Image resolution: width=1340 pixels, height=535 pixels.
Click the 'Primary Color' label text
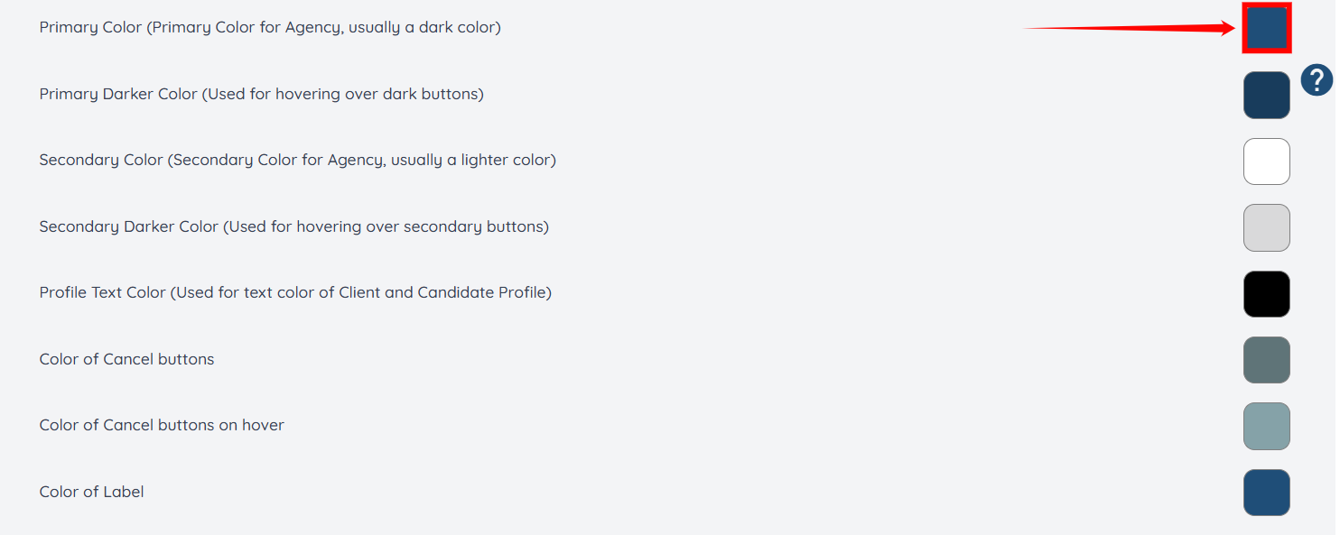pyautogui.click(x=90, y=27)
